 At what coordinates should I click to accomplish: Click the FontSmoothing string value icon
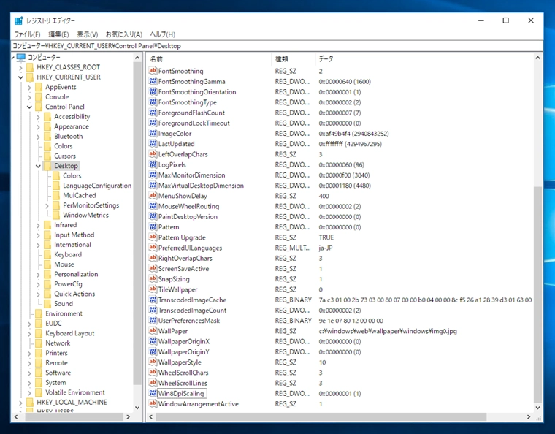(153, 71)
